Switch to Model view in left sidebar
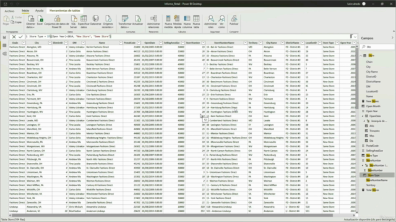 click(4, 54)
